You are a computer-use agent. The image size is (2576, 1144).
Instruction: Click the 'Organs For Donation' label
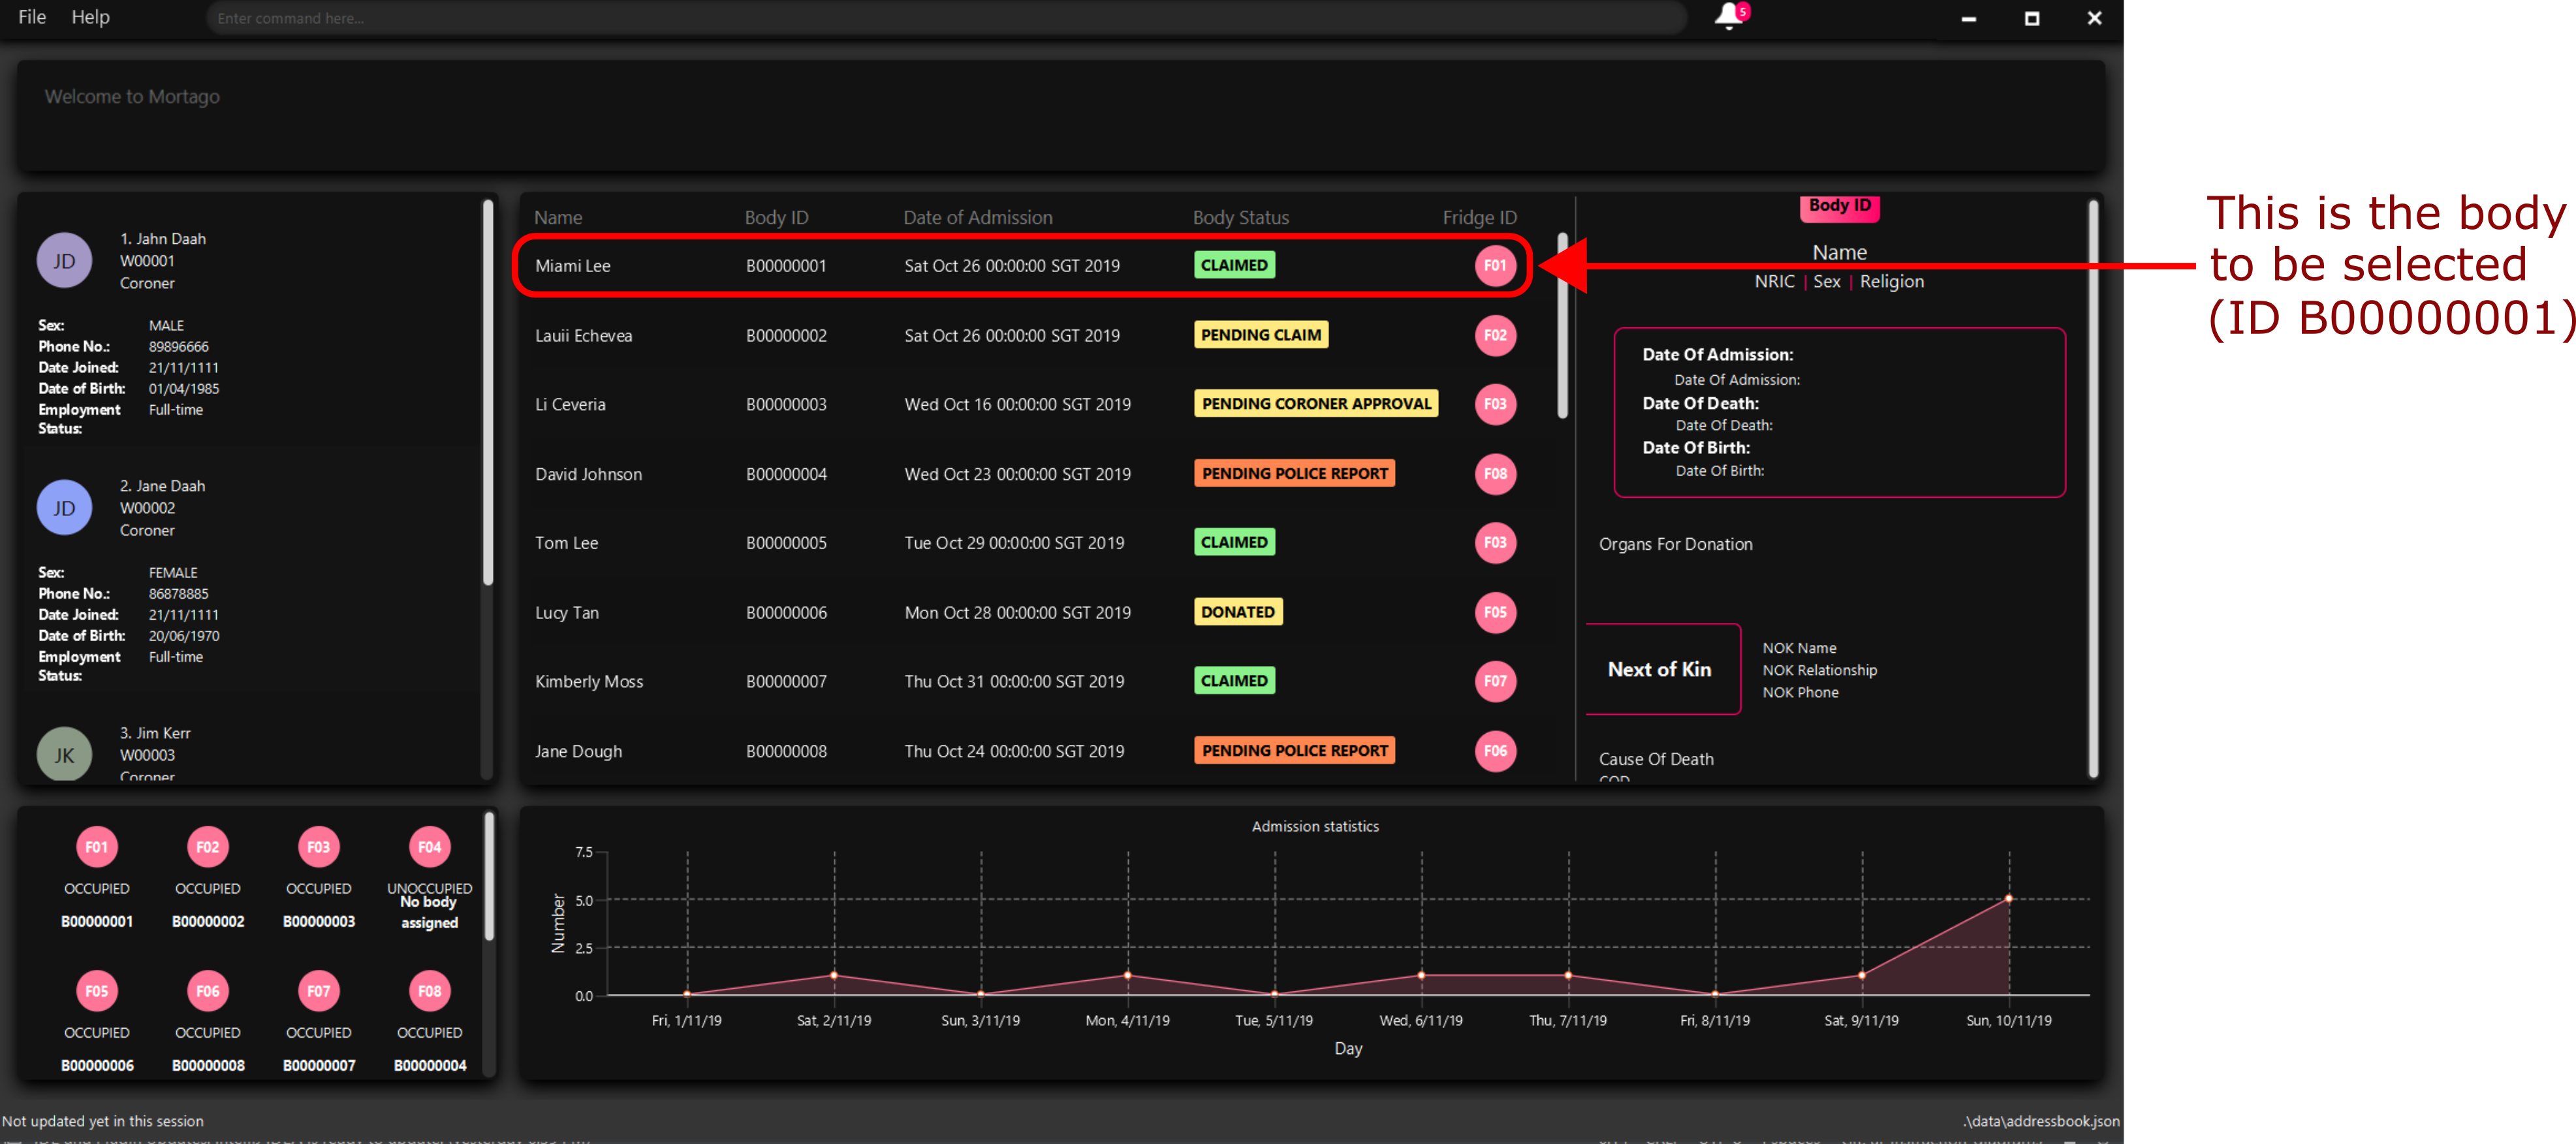(1675, 545)
